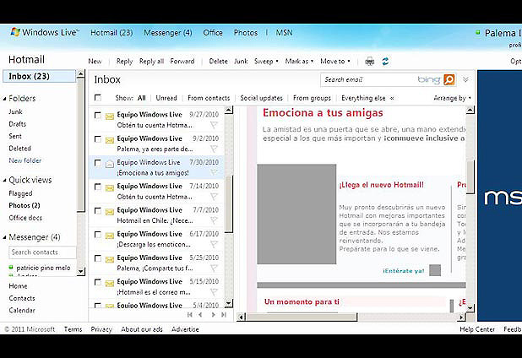Click the opened envelope icon of 7/30/2010 email
Image resolution: width=522 pixels, height=358 pixels.
[x=110, y=164]
